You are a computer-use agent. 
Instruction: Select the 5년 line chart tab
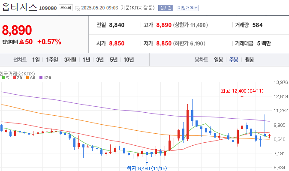point(114,60)
